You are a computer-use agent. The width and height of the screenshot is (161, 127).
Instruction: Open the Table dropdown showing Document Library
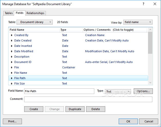pos(35,22)
